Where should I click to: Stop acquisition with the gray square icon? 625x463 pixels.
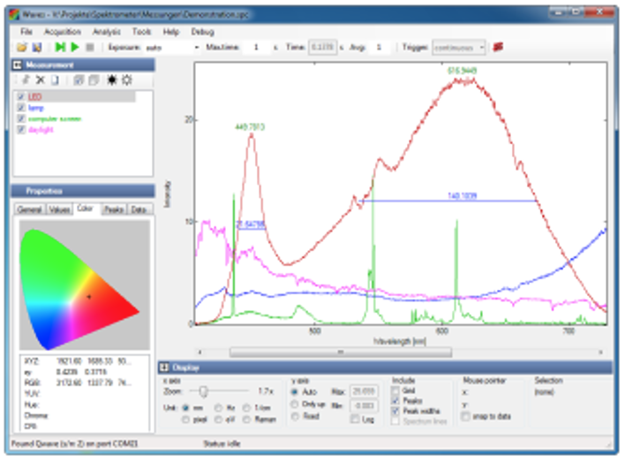point(90,48)
